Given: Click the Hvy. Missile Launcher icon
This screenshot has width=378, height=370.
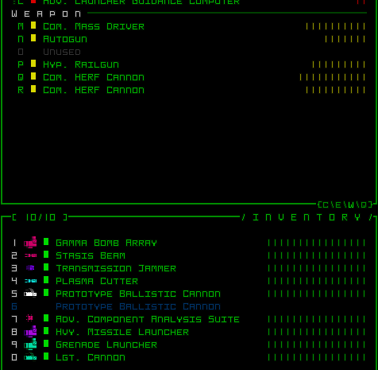Looking at the screenshot, I should tap(30, 332).
